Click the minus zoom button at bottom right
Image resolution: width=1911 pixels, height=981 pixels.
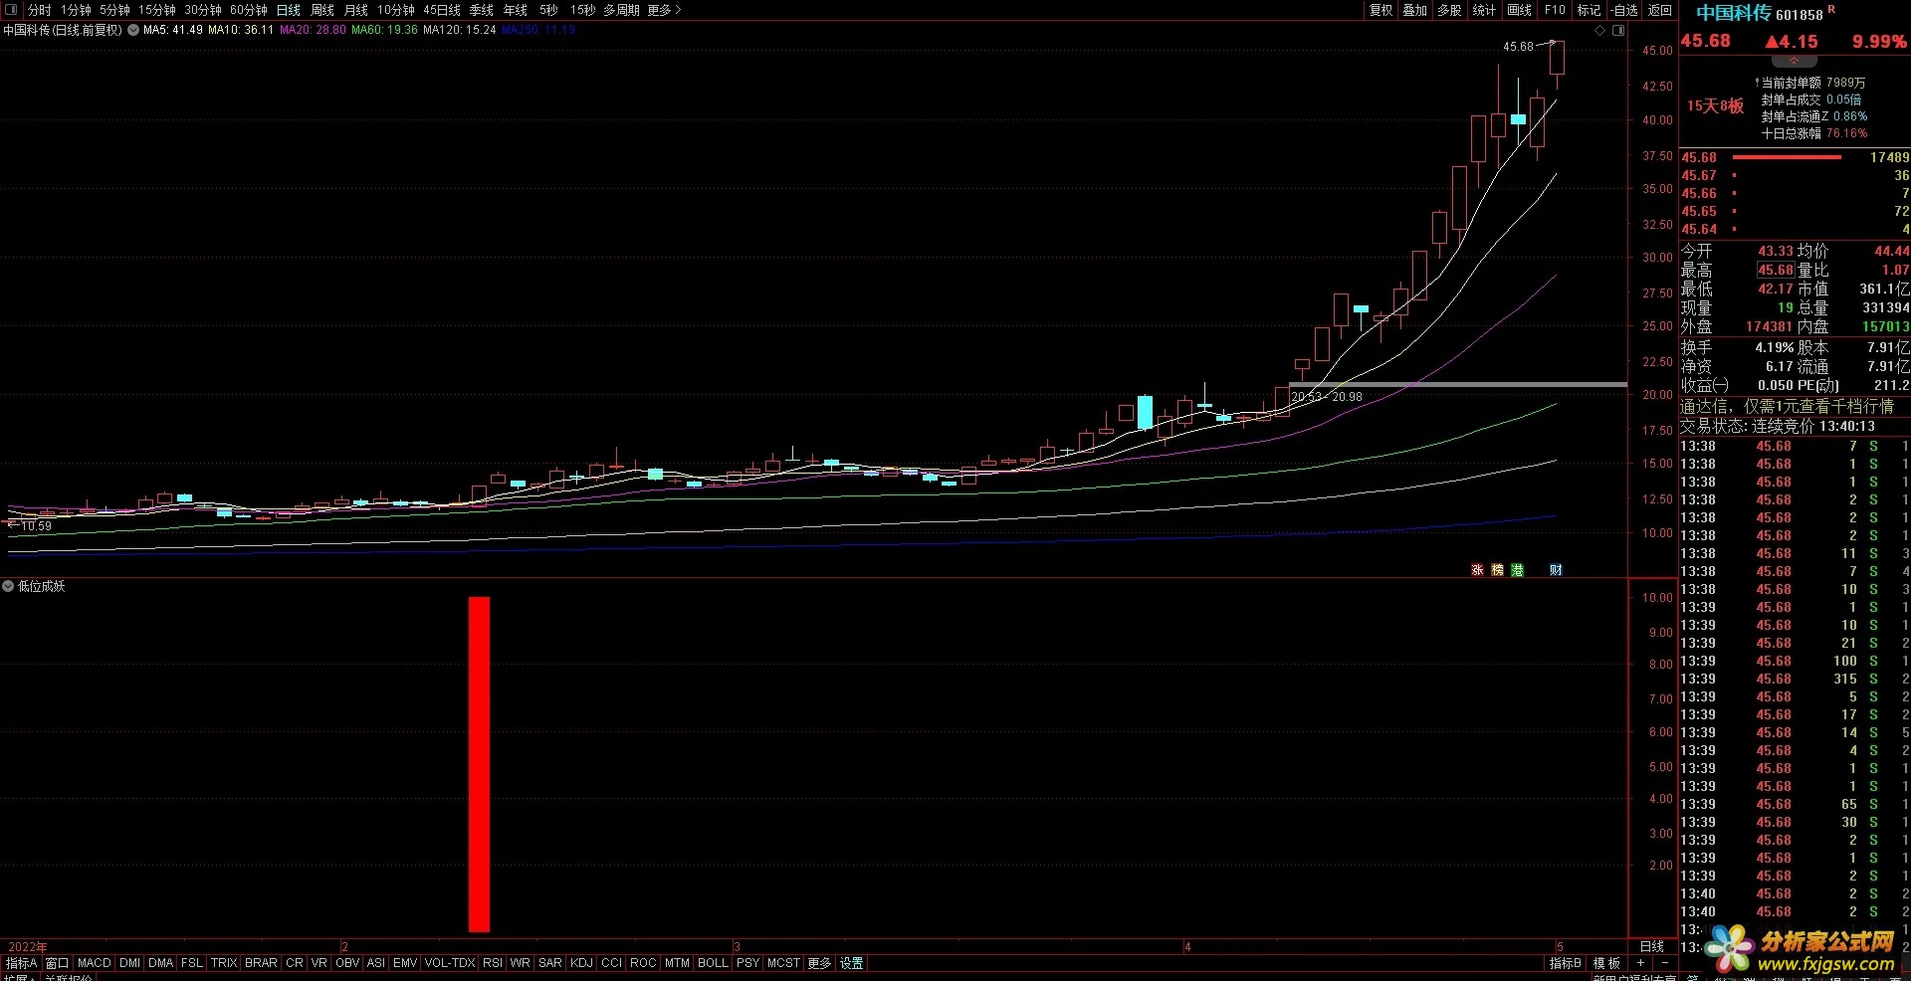(1664, 963)
